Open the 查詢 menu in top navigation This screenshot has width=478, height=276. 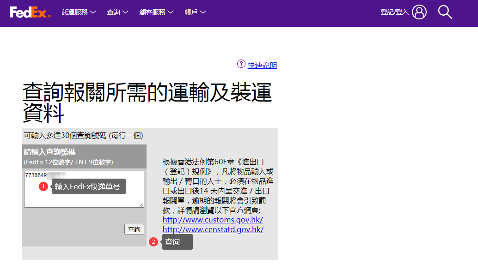click(x=117, y=12)
